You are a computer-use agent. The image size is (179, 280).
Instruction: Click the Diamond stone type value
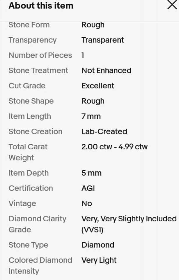point(98,245)
